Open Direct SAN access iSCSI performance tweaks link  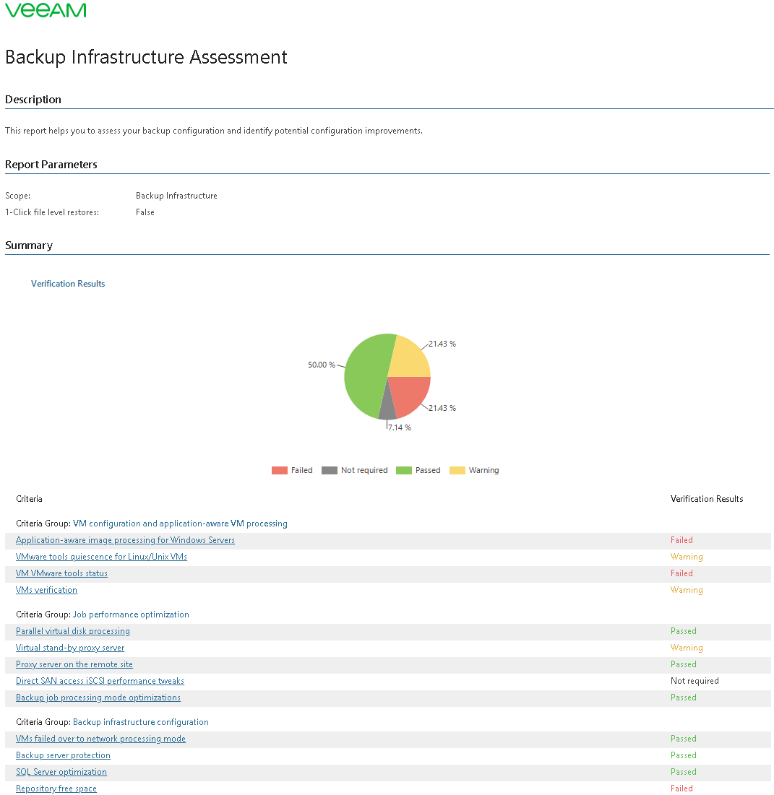point(100,681)
